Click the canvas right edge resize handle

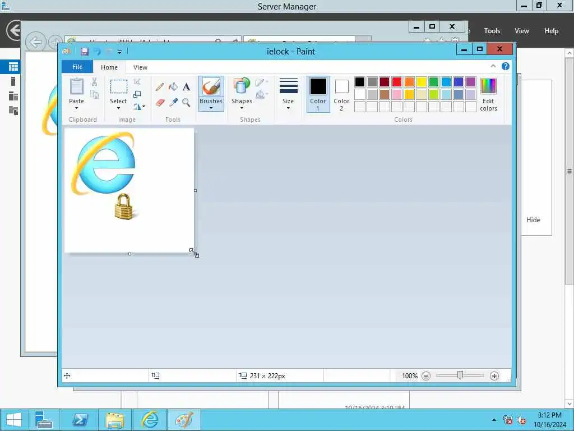[x=195, y=191]
